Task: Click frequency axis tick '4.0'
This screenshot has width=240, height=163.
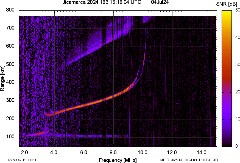Action: [54, 153]
